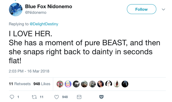Open first liker's colorful avatar thumbnail
The height and width of the screenshot is (102, 172).
[x=60, y=84]
